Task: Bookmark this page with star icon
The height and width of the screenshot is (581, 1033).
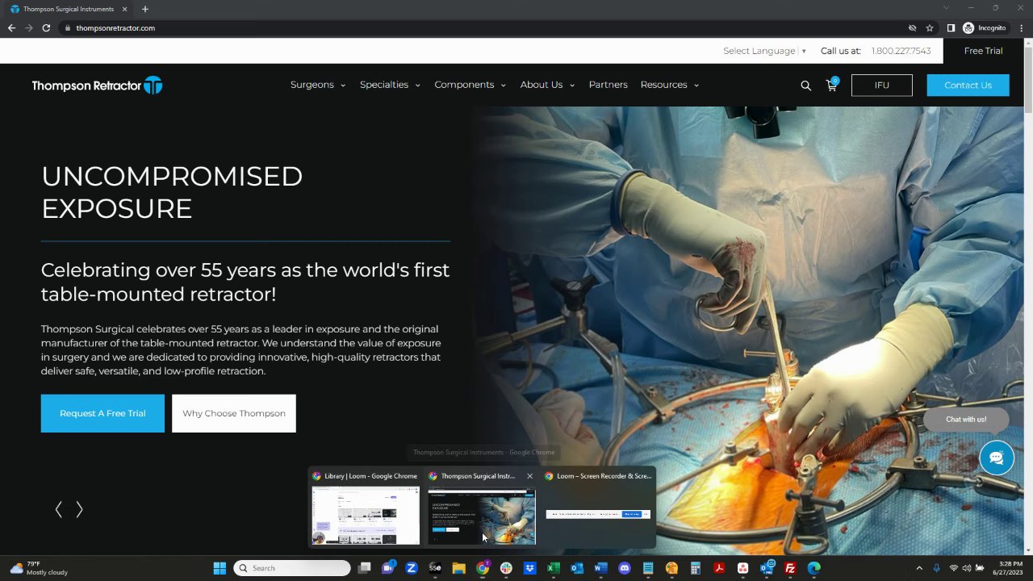Action: 930,27
